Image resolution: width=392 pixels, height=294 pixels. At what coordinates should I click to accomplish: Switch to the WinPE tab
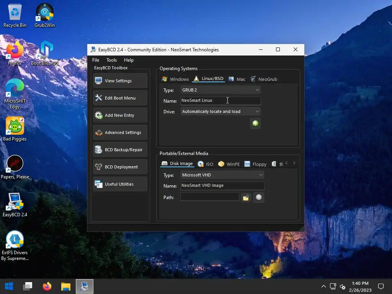(x=229, y=164)
